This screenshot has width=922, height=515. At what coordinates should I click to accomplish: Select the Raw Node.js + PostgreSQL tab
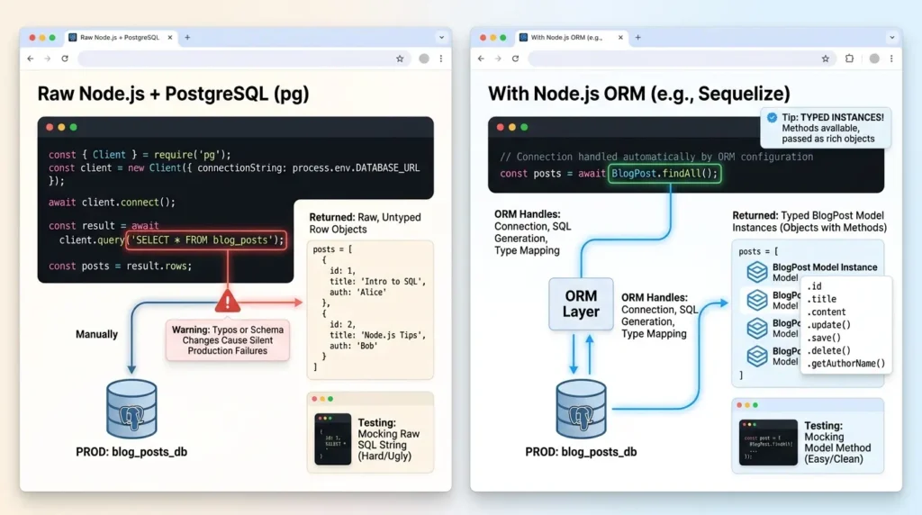pyautogui.click(x=122, y=37)
